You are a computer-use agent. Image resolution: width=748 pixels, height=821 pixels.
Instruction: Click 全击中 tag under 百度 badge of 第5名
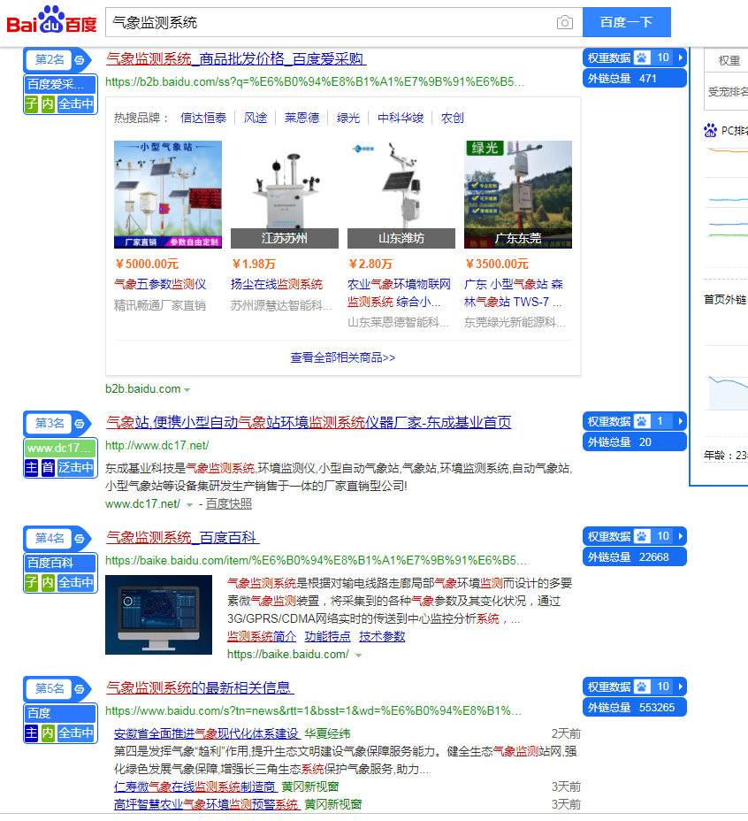coord(76,733)
